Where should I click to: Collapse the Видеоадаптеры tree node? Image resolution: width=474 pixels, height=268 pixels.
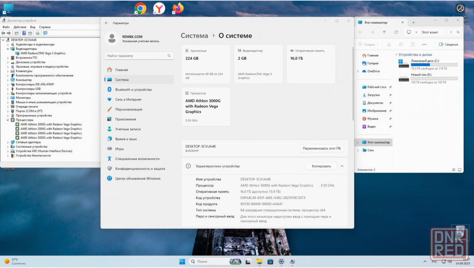8,49
